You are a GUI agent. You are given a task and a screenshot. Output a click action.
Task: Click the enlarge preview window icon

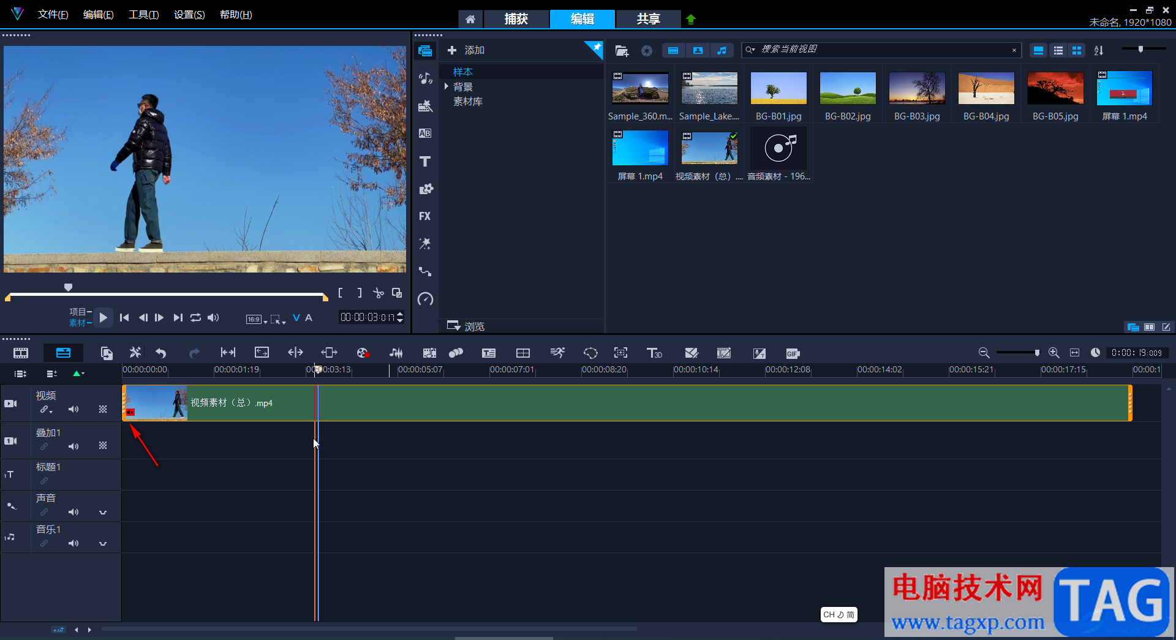tap(397, 293)
